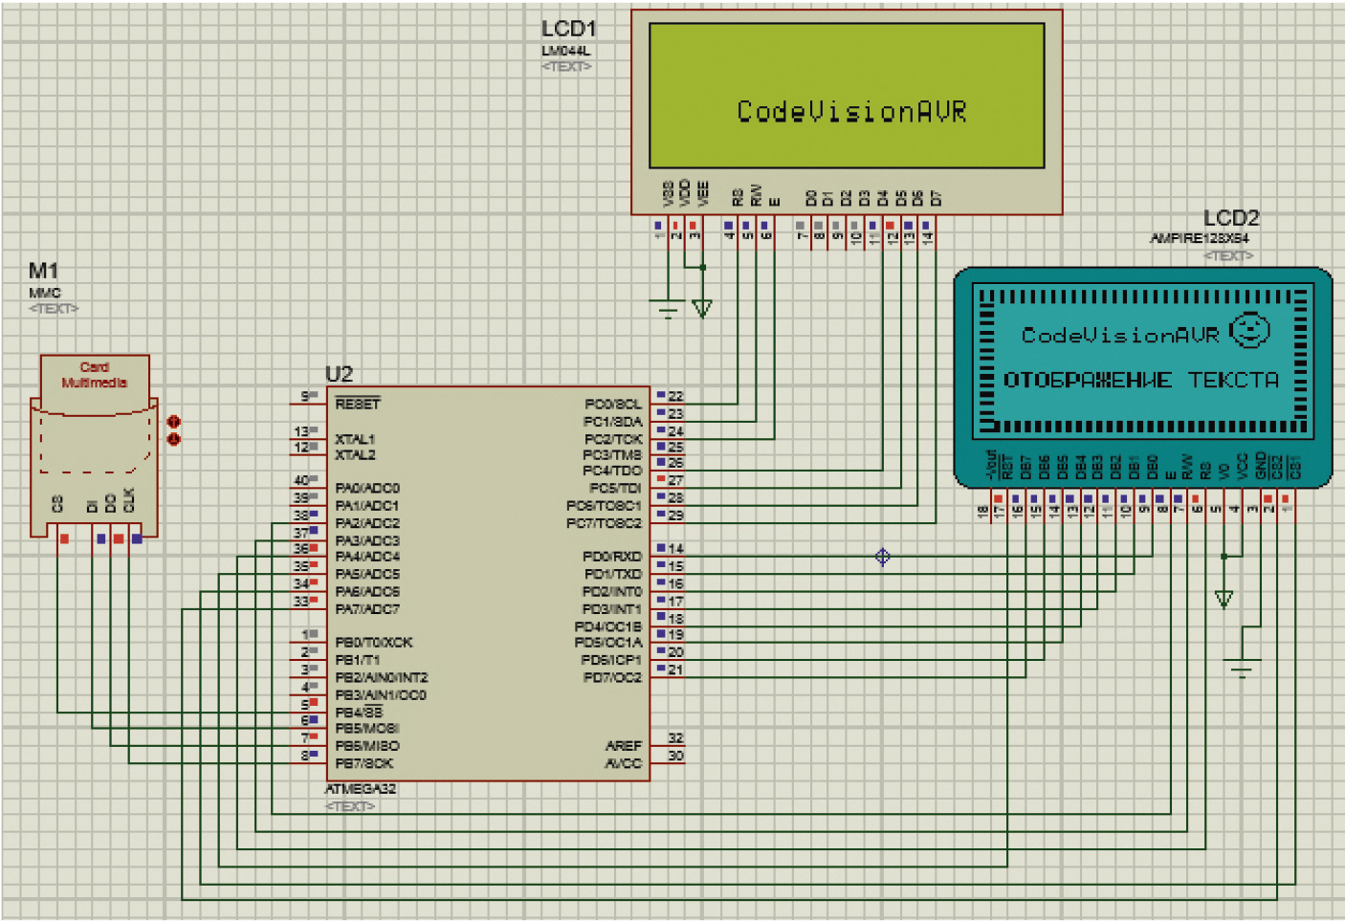Click the PB2/AIN0/INT2 pin label
This screenshot has width=1345, height=922.
(381, 678)
